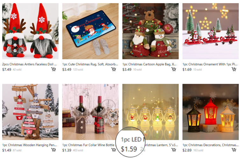Screen dimensions: 242x159
Task: Open the four LED lanterns product image
Action: click(x=151, y=112)
